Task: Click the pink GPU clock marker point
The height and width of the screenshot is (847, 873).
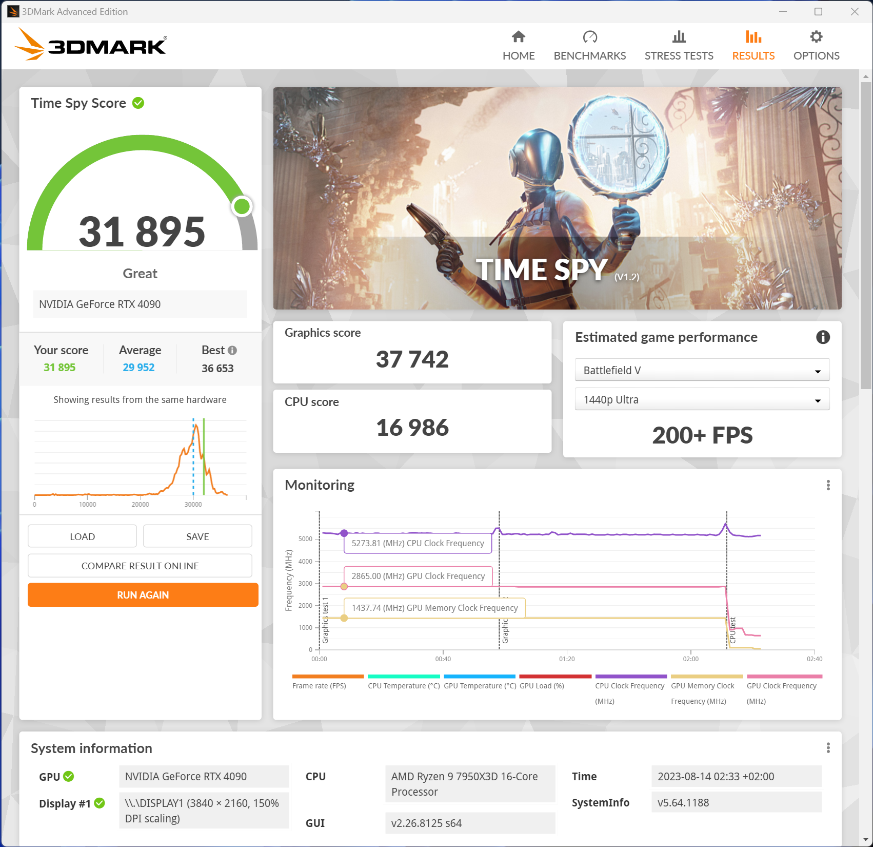Action: (x=344, y=586)
